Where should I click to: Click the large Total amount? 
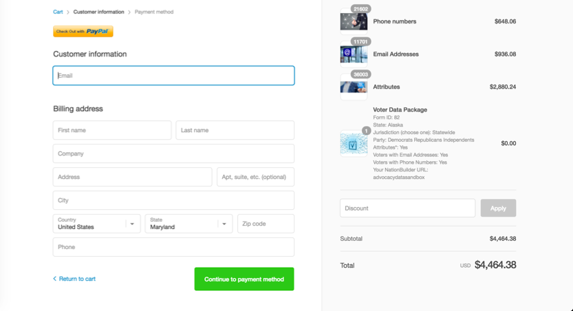[x=495, y=265]
